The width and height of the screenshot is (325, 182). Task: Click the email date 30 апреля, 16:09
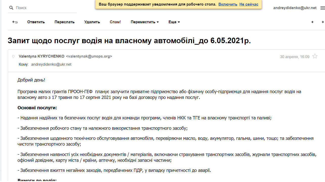(x=295, y=57)
